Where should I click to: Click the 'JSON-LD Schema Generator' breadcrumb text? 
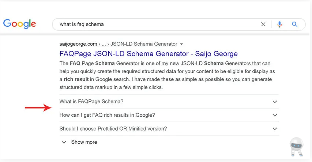tap(144, 44)
